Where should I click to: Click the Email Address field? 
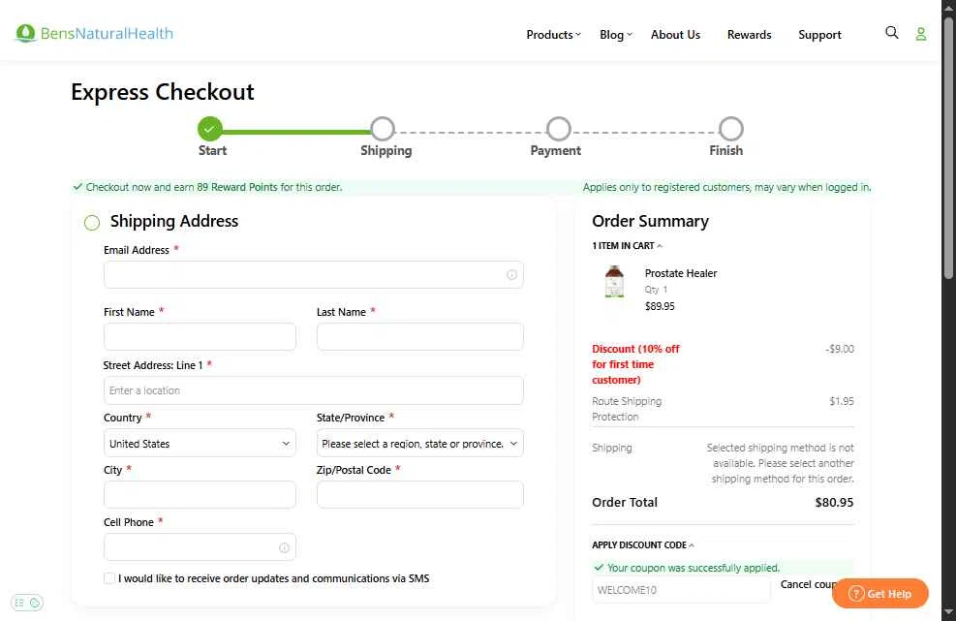coord(314,274)
